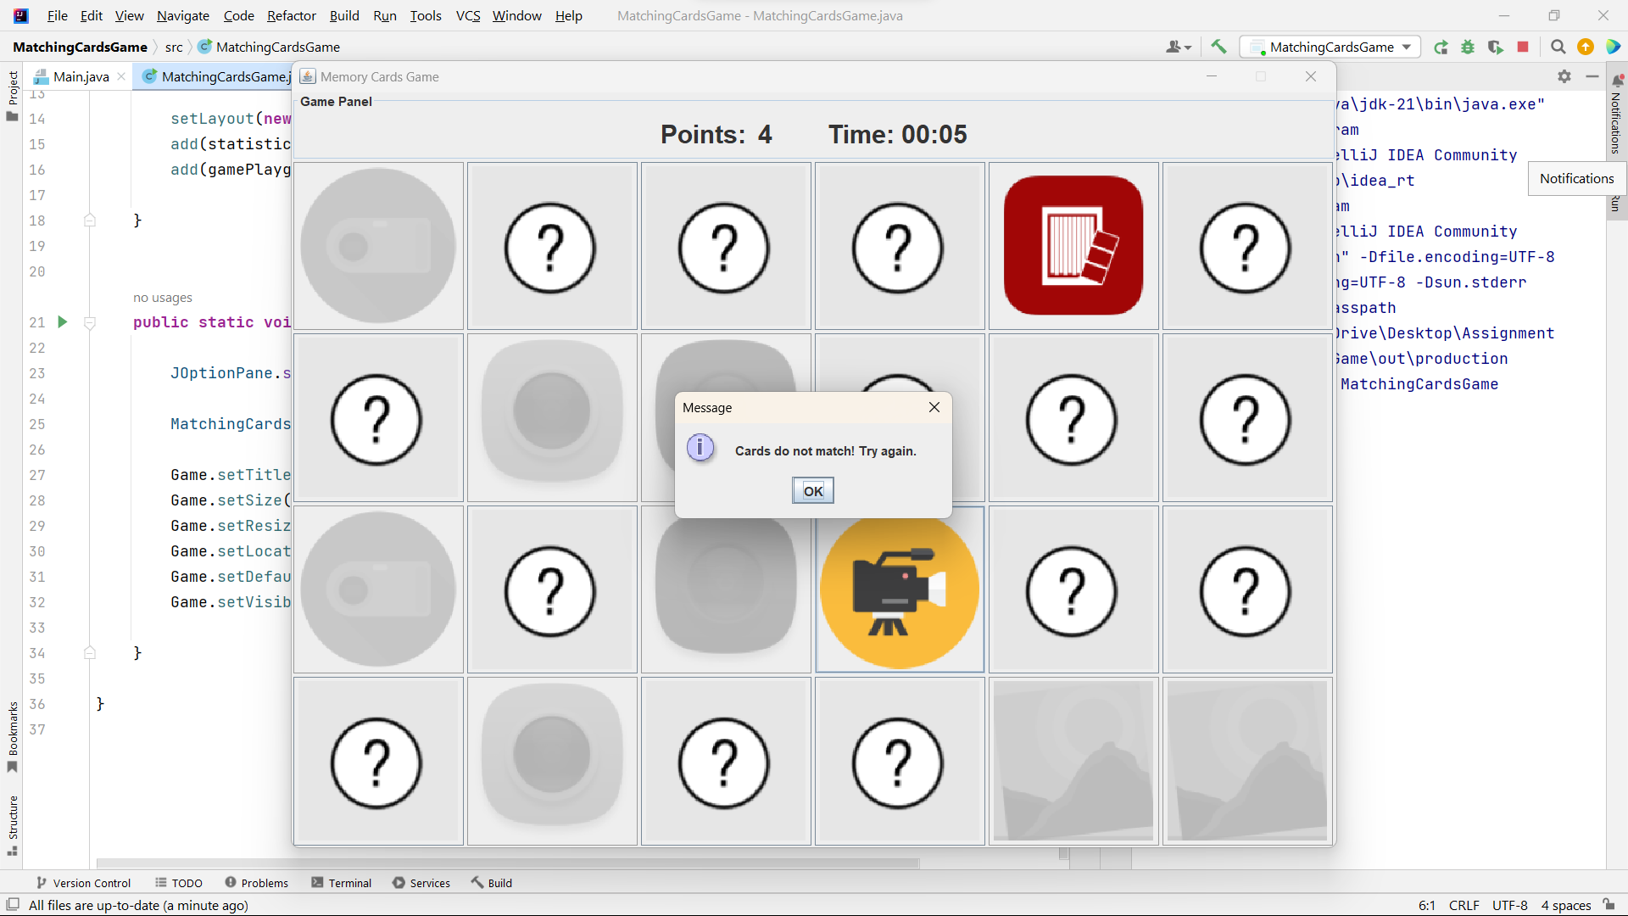1628x916 pixels.
Task: Open the Problems tool window
Action: 257,883
